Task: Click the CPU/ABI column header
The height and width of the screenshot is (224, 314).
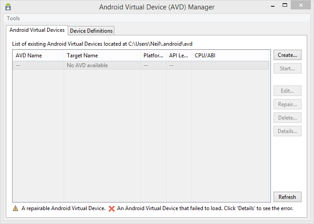Action: click(x=230, y=56)
